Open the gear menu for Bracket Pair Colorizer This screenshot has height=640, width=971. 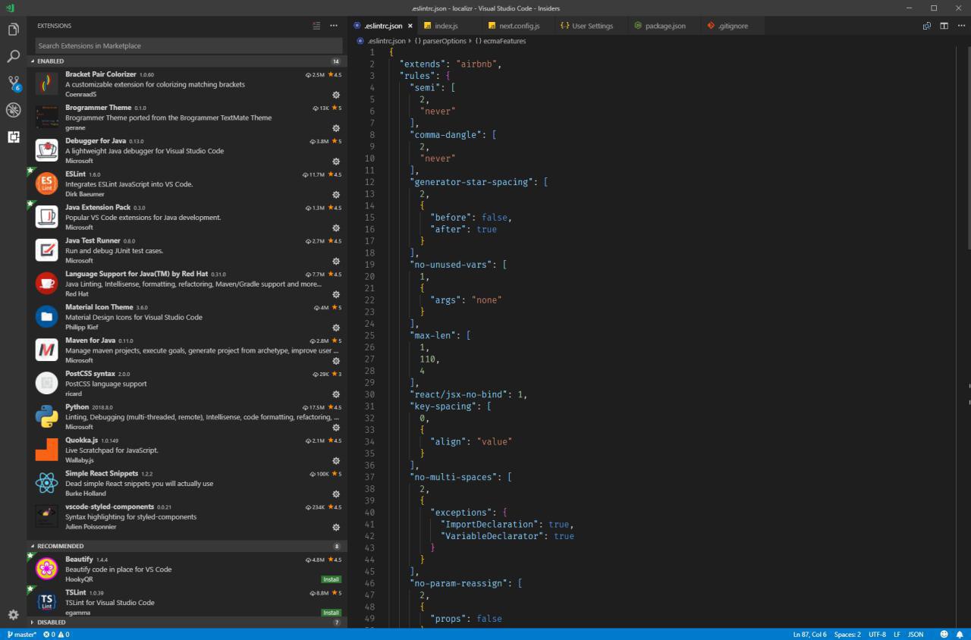[336, 95]
